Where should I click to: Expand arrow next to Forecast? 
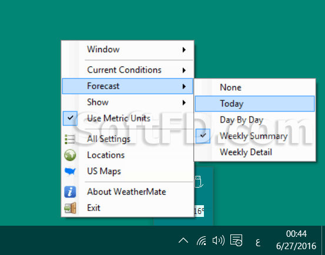pyautogui.click(x=184, y=86)
